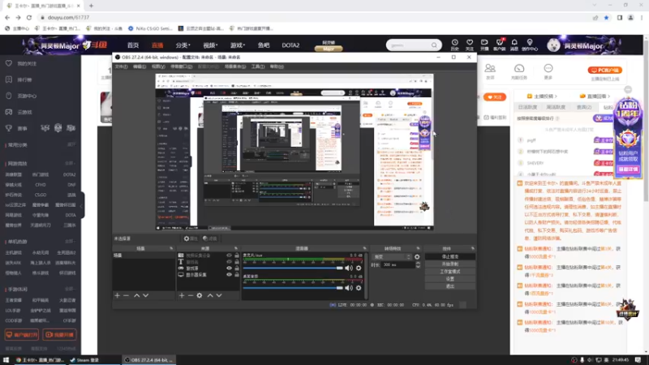The width and height of the screenshot is (649, 365).
Task: Click 退出 exit button in OBS
Action: point(450,286)
